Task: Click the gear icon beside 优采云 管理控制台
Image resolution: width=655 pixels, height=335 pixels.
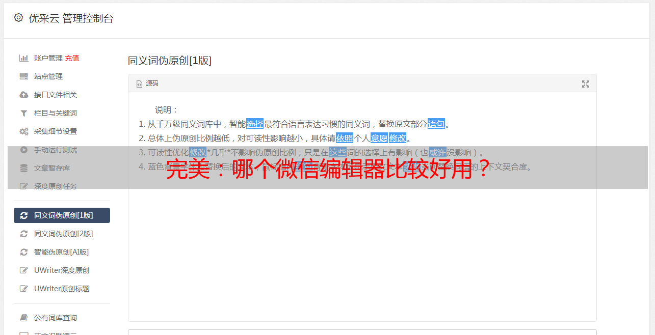Action: (x=19, y=18)
